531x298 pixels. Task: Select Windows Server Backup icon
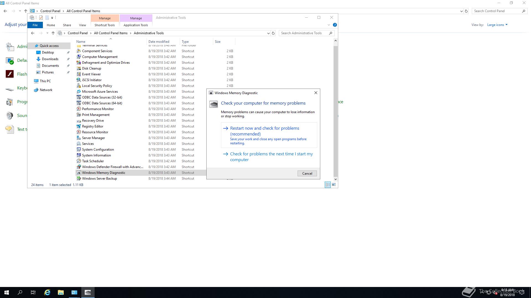79,179
